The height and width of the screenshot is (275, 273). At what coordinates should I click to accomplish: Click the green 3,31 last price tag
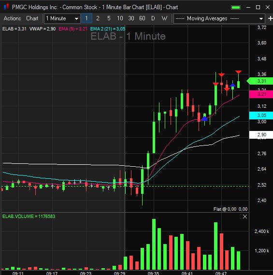pos(260,81)
